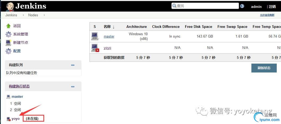The height and width of the screenshot is (124, 281).
Task: Click 构建队列 panel title
Action: pyautogui.click(x=16, y=65)
